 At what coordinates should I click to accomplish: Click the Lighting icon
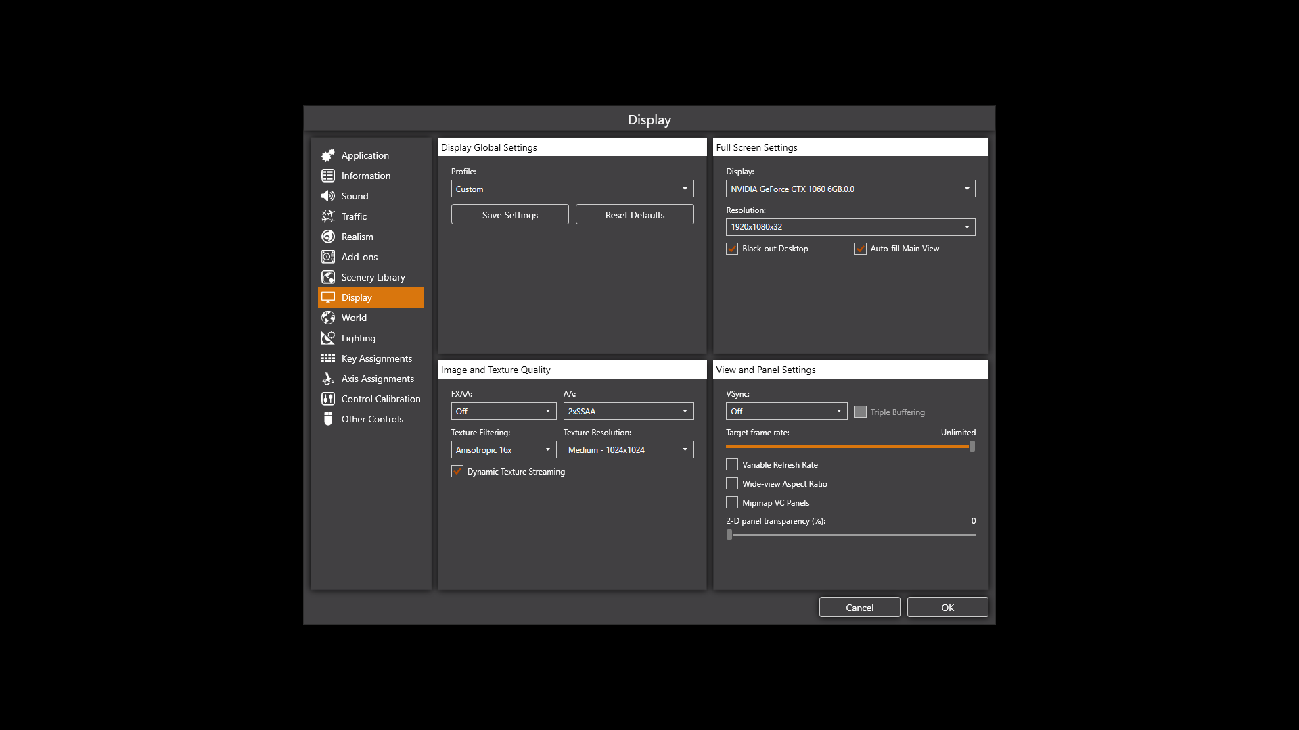[x=328, y=338]
